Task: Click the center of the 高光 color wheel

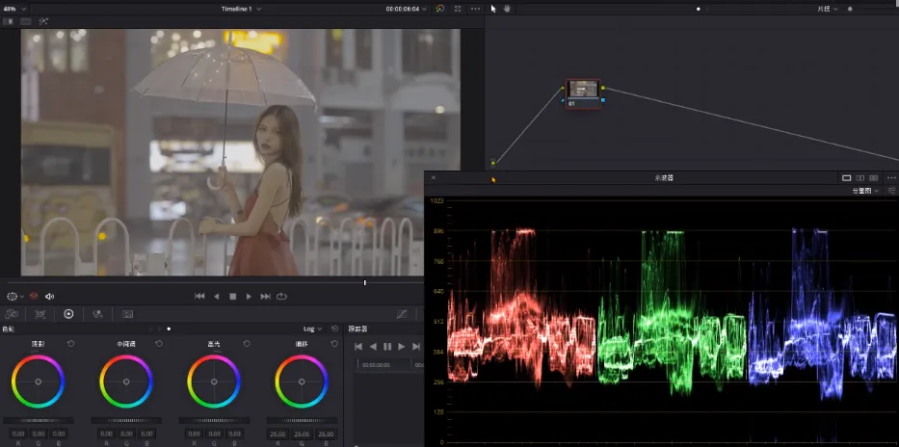Action: point(213,381)
